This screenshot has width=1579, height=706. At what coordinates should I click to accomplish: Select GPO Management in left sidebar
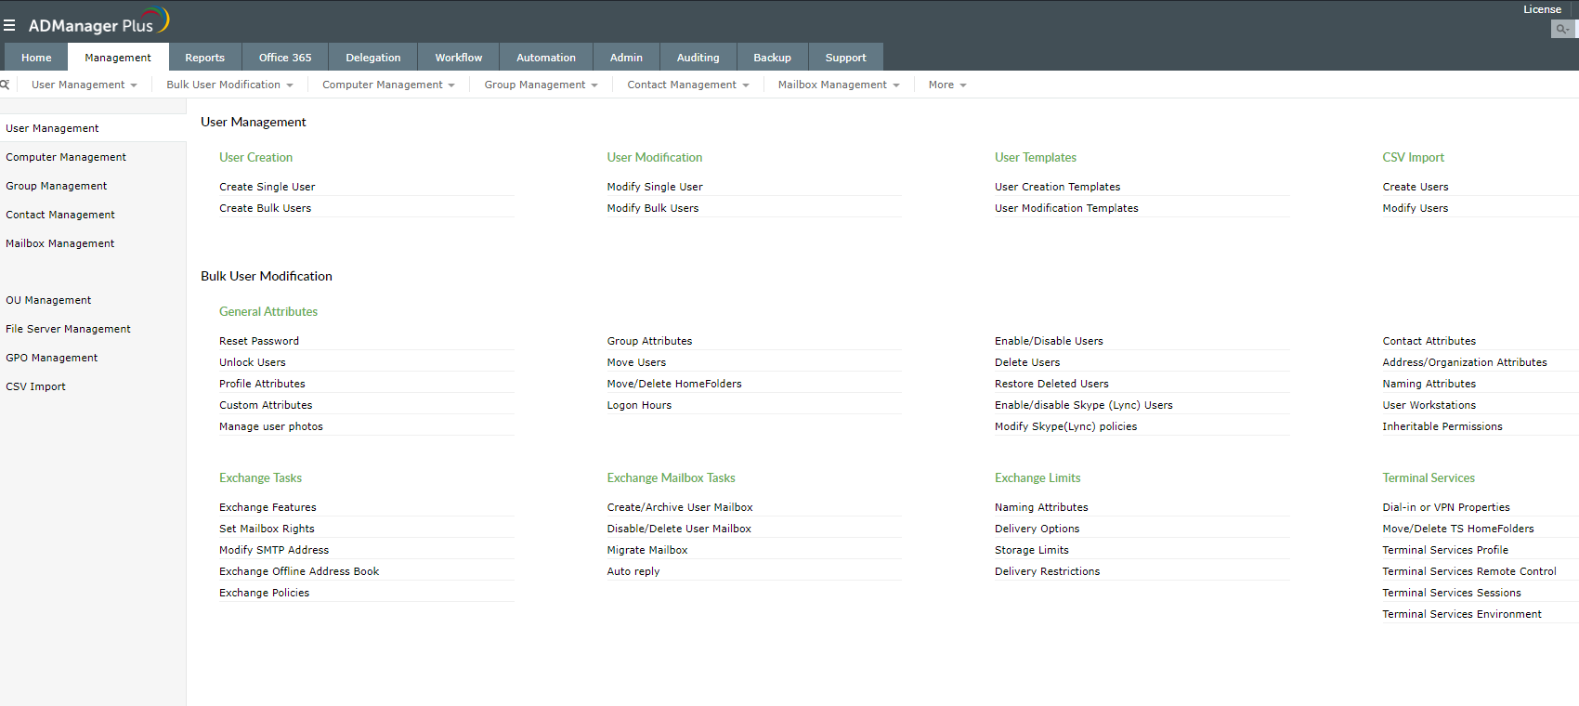coord(51,358)
